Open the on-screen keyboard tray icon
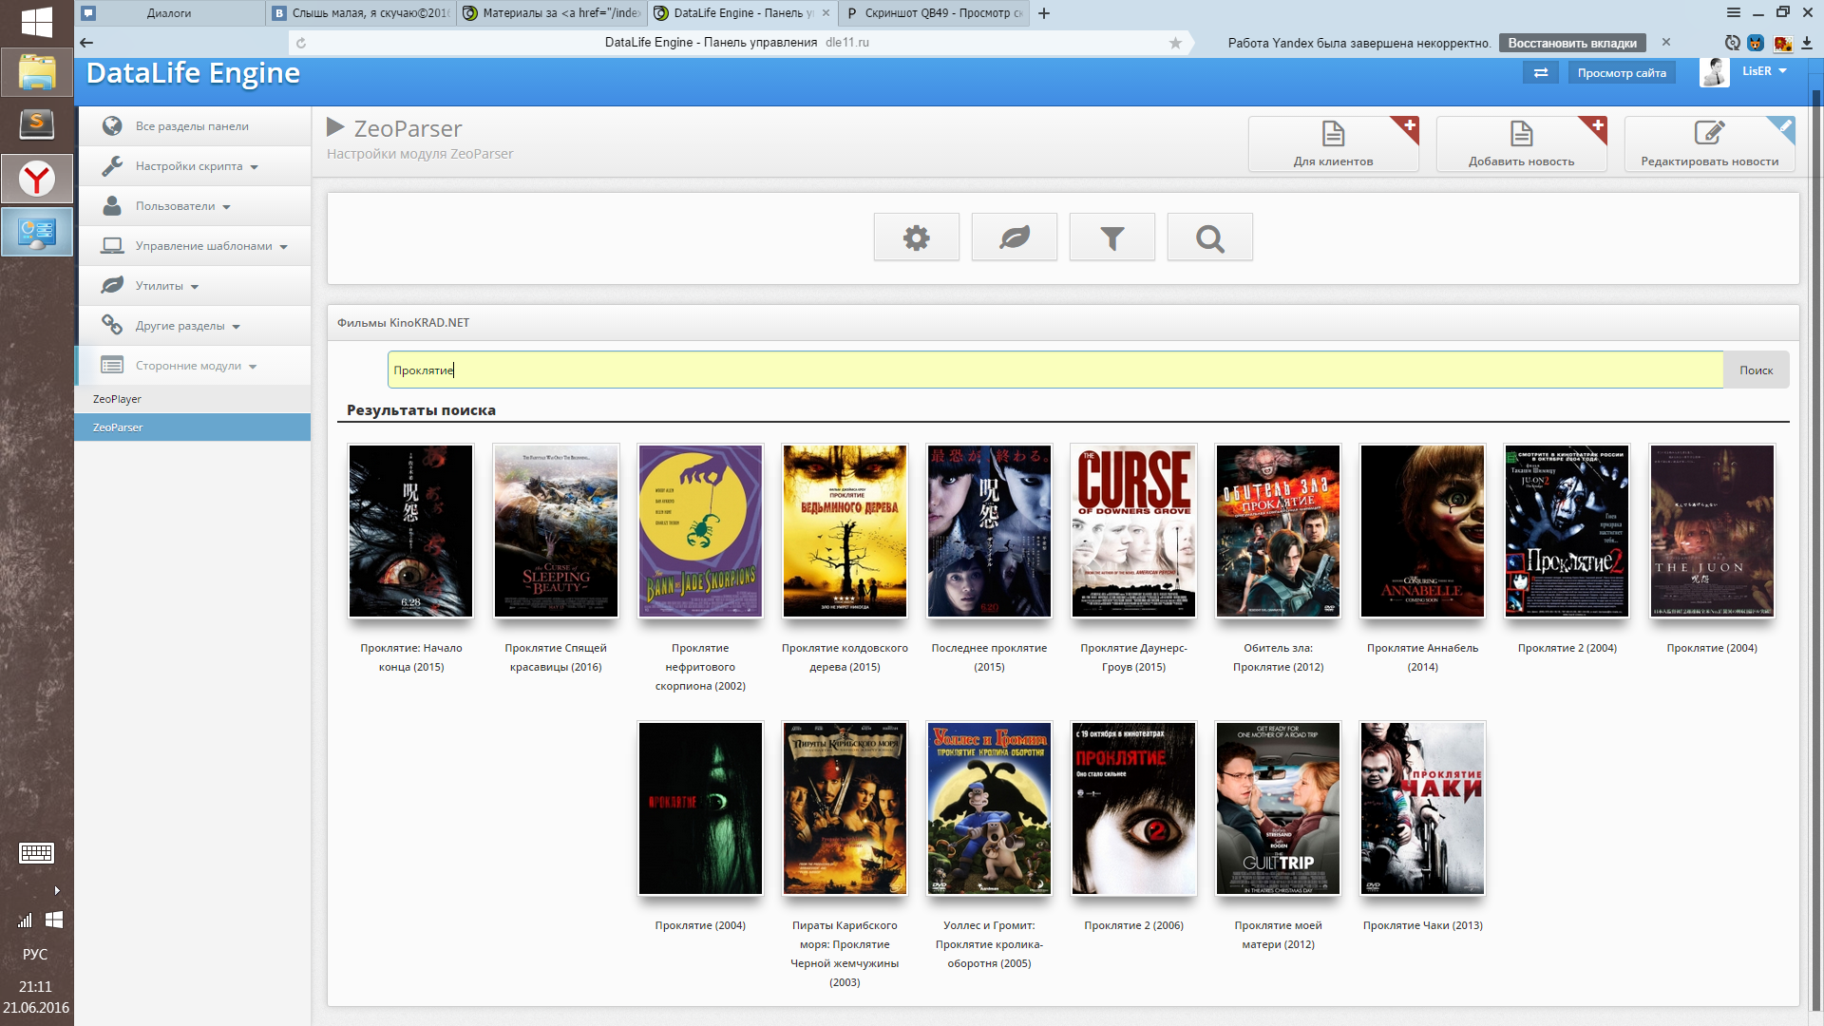Viewport: 1824px width, 1026px height. pyautogui.click(x=36, y=853)
